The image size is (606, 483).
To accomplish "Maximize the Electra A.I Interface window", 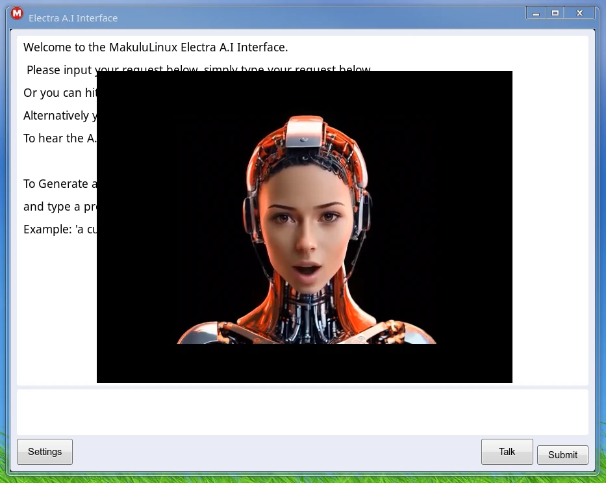I will tap(555, 14).
